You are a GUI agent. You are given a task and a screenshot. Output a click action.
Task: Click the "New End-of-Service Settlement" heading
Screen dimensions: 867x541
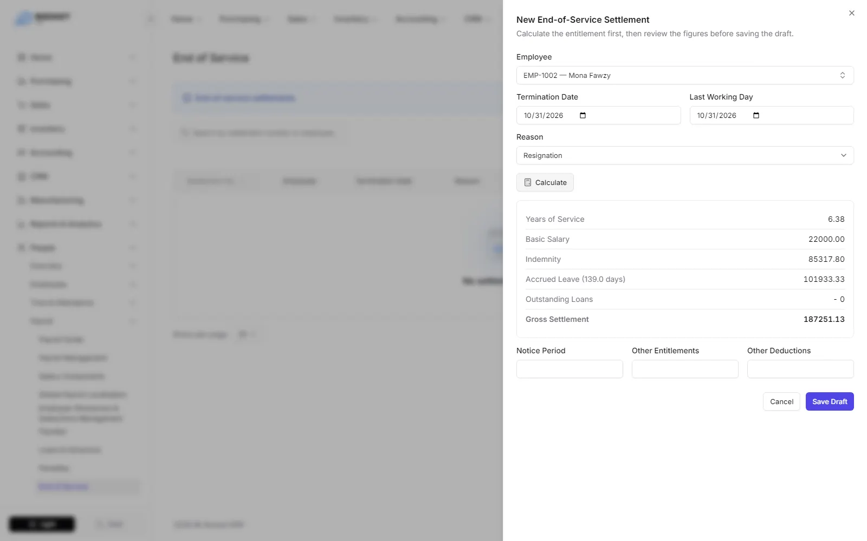(x=583, y=19)
